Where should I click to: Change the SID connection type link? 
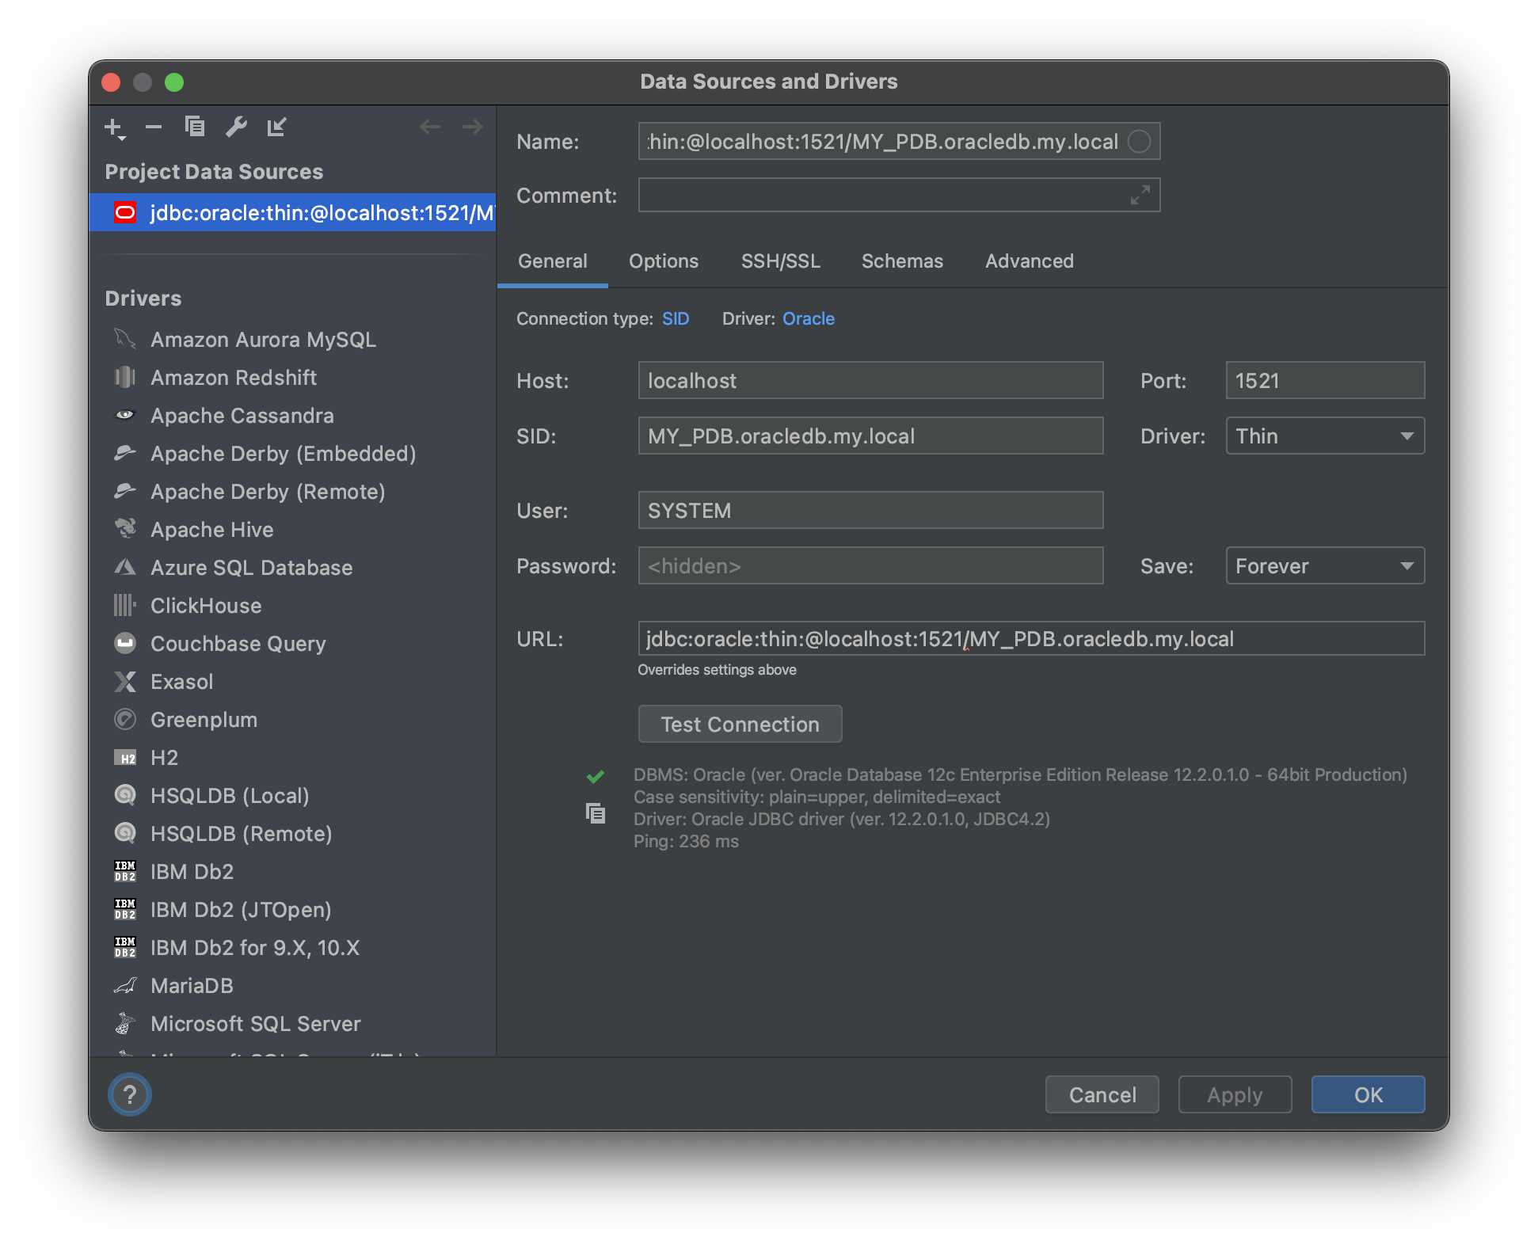coord(676,318)
